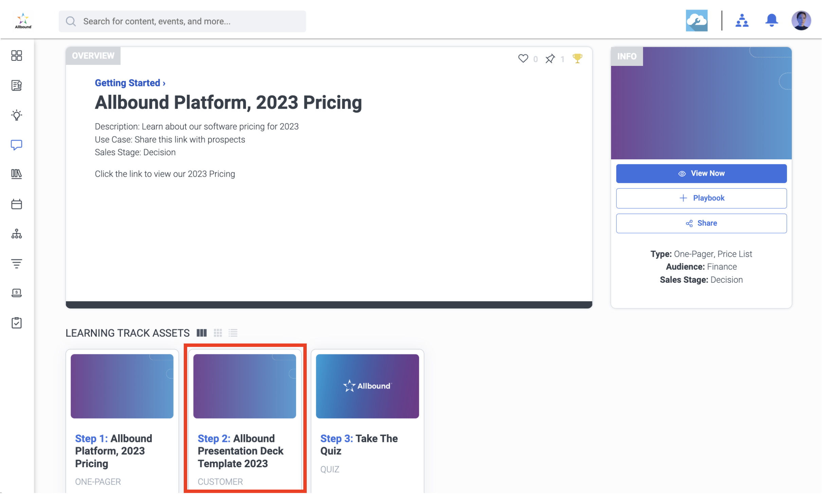Open the cloud wrench admin icon

coord(696,21)
